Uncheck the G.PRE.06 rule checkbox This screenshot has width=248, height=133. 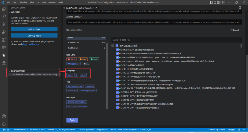pos(118,65)
